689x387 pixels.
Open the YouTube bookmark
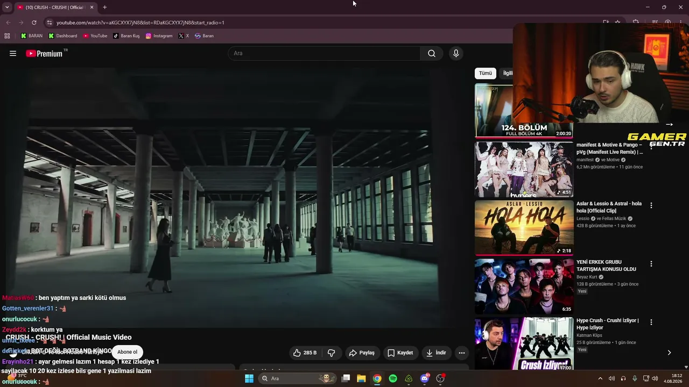(x=95, y=36)
